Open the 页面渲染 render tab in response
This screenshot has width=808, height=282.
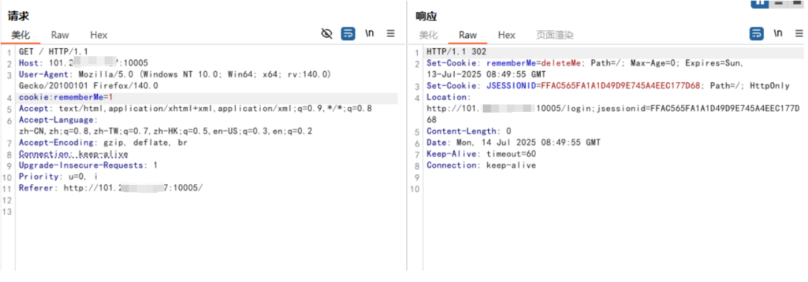[555, 35]
